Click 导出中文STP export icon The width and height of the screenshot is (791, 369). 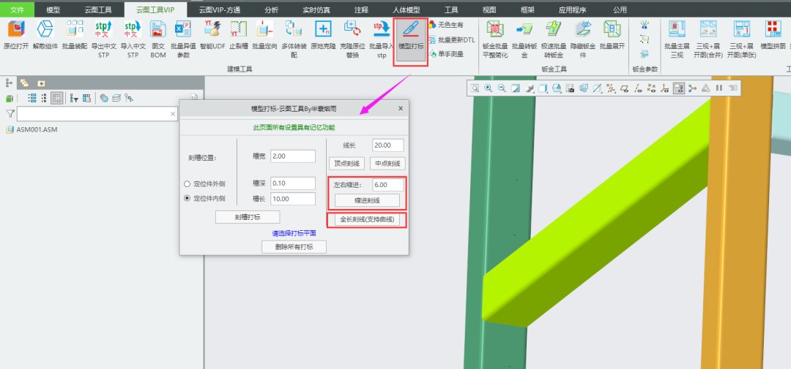(x=104, y=29)
